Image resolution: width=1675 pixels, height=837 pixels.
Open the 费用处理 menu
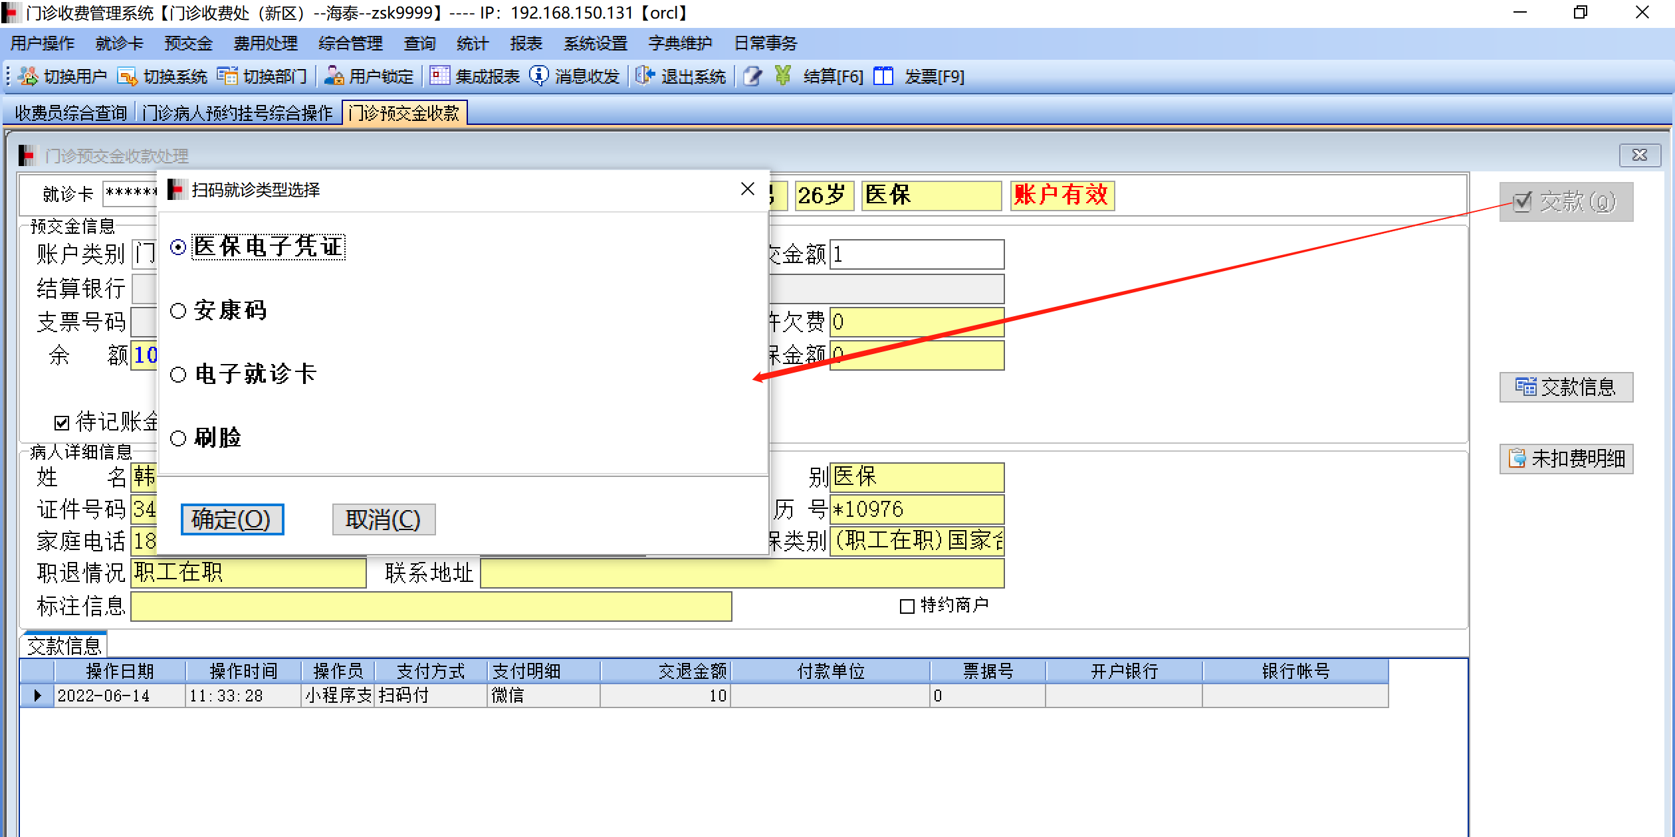point(265,43)
